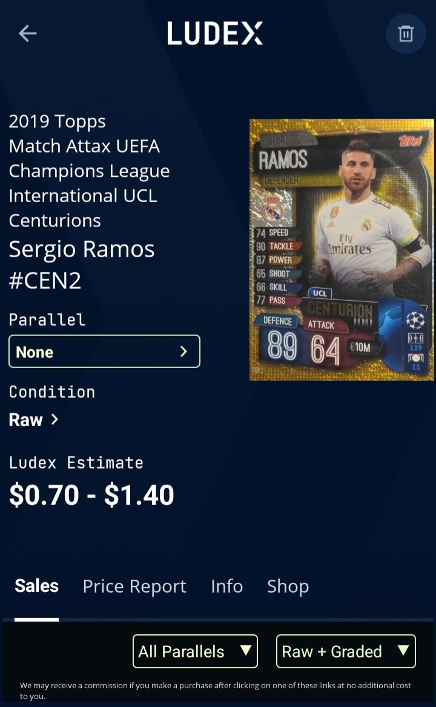Open the Info tab

tap(227, 586)
